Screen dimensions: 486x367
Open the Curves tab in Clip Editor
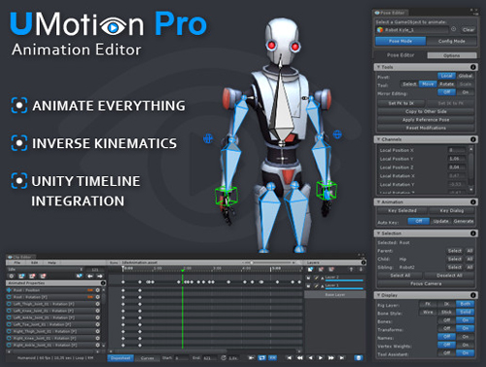(x=147, y=358)
